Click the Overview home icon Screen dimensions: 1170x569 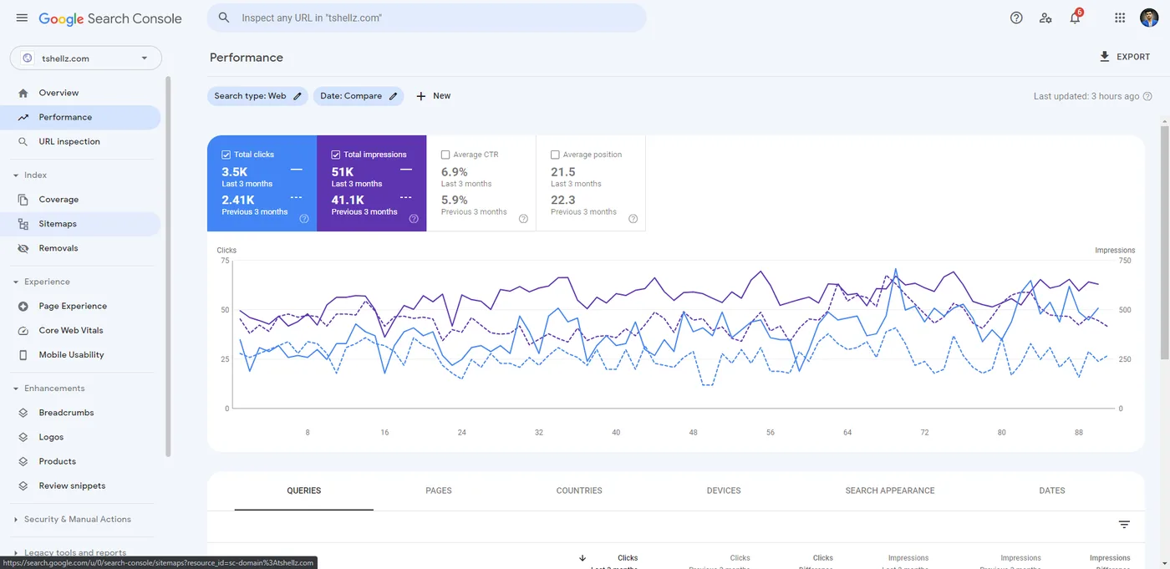point(23,93)
